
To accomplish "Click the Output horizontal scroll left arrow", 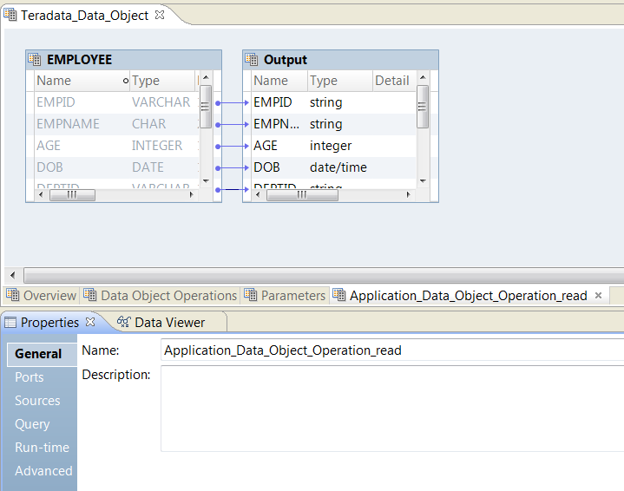I will pos(258,194).
